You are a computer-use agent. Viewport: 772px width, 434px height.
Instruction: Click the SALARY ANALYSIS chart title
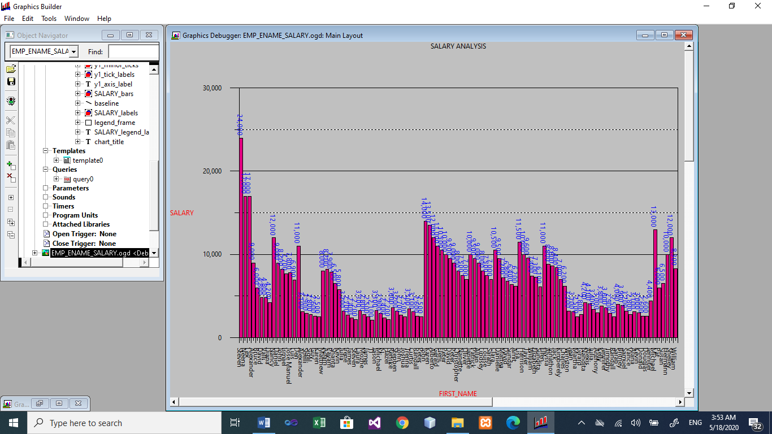458,46
